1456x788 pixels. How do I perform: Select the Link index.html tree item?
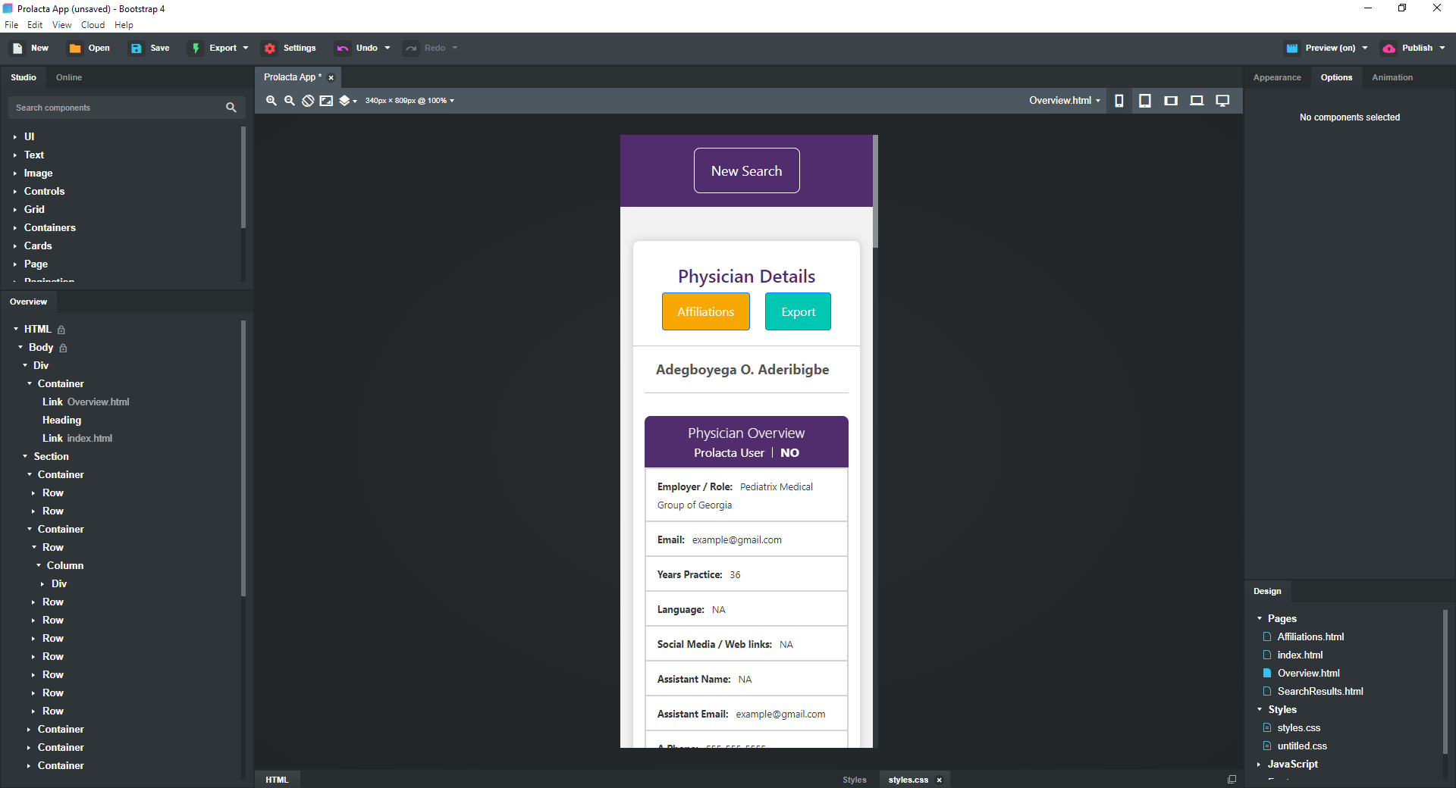point(77,439)
